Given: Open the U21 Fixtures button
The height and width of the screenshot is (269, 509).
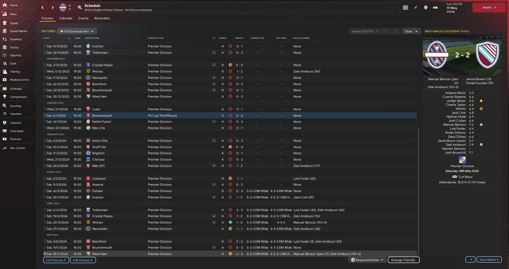Looking at the screenshot, I should (x=56, y=260).
